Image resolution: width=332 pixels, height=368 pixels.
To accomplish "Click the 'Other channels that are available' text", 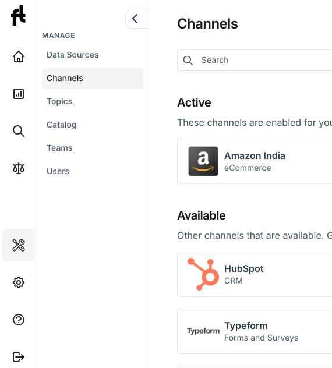I will [x=255, y=236].
